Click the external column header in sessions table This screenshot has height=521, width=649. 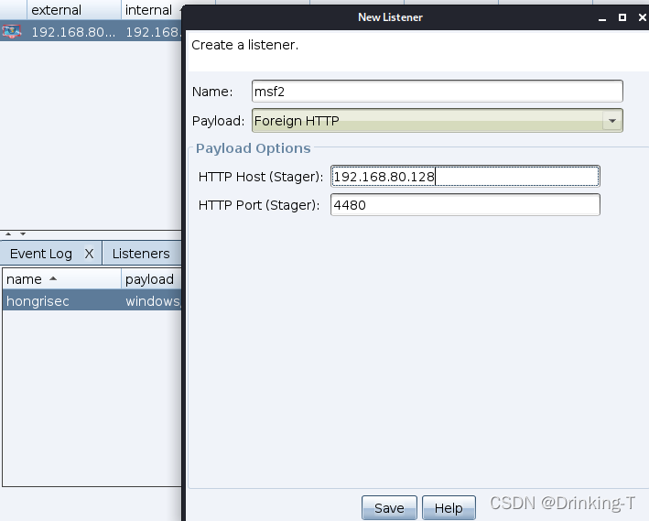point(74,9)
